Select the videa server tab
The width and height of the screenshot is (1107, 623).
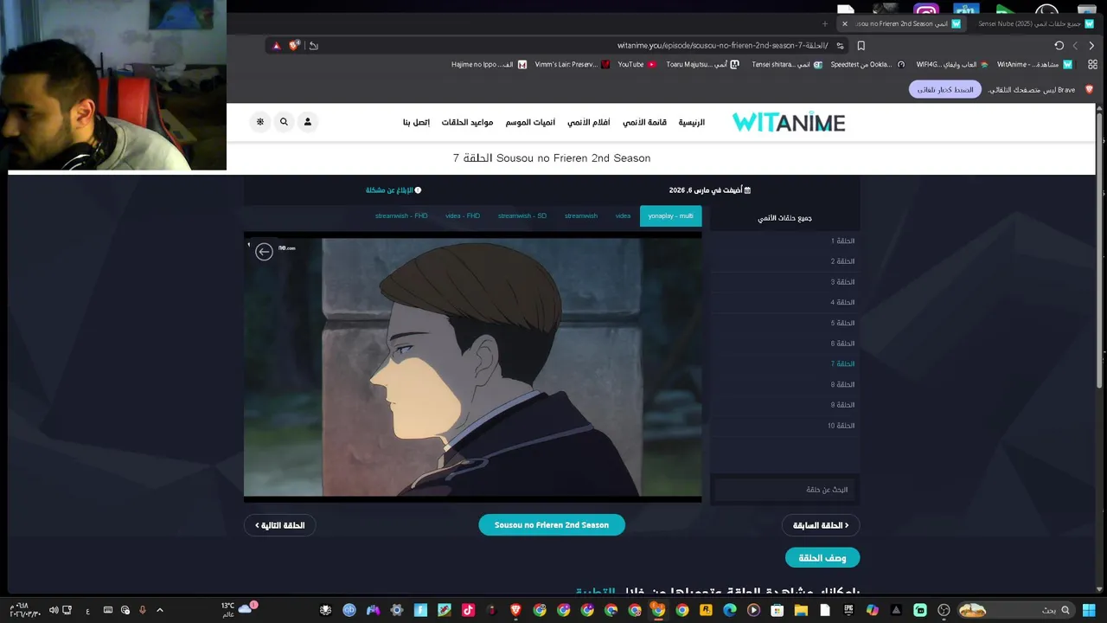(x=623, y=216)
